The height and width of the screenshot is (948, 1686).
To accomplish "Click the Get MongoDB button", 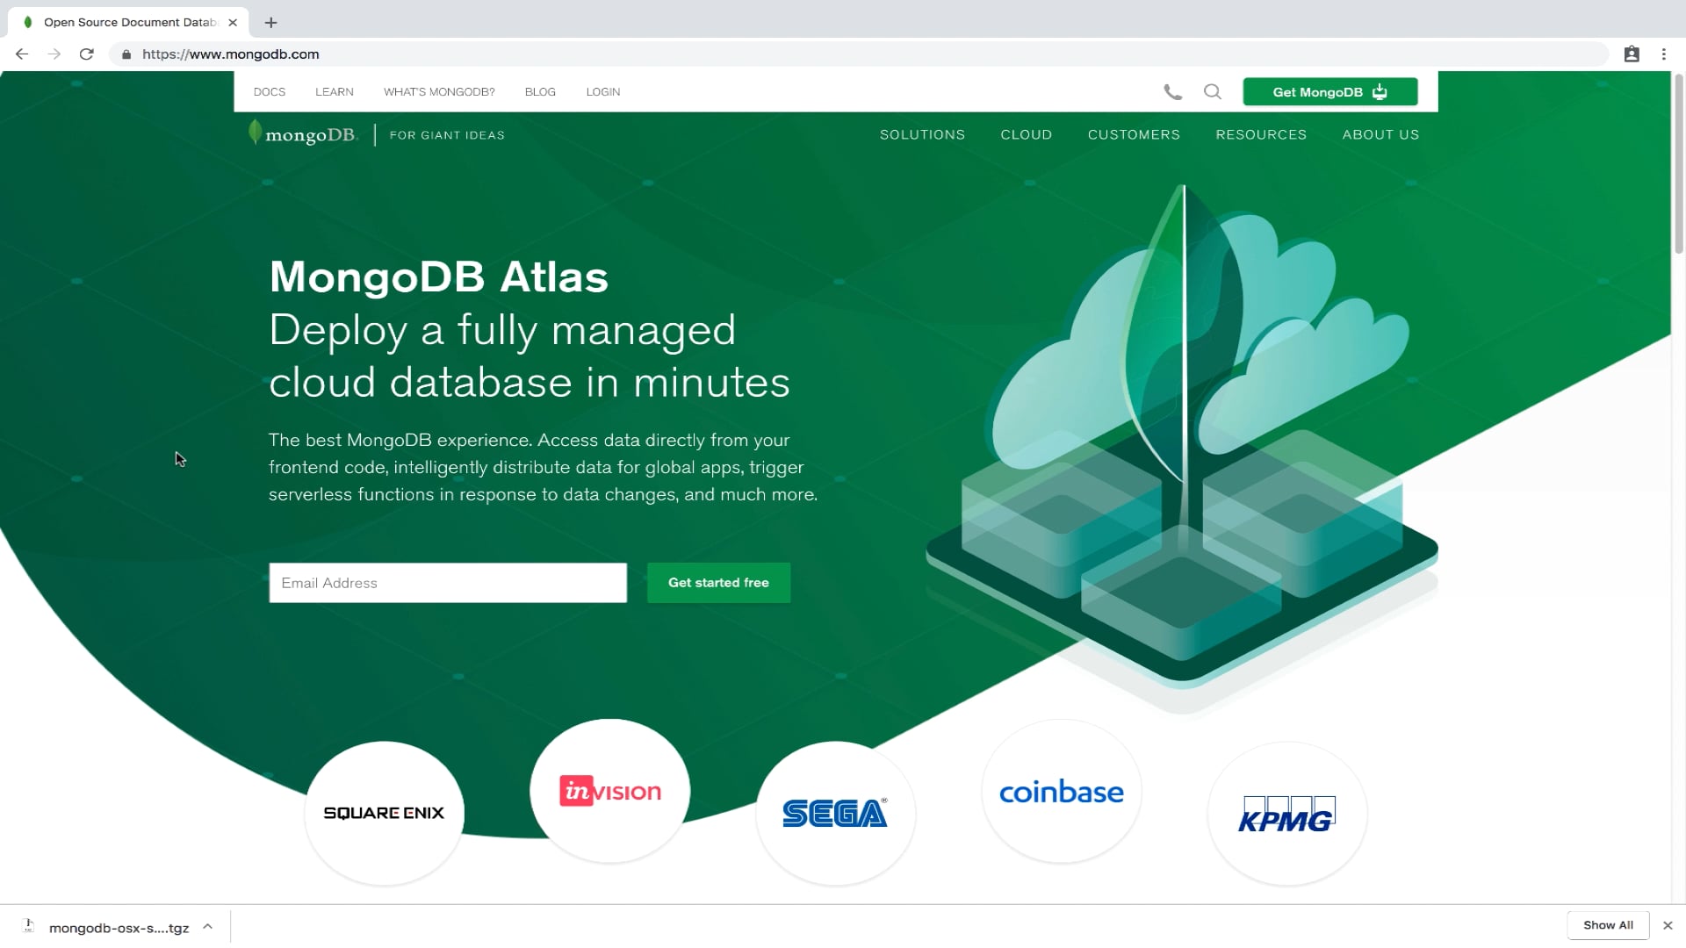I will 1329,92.
